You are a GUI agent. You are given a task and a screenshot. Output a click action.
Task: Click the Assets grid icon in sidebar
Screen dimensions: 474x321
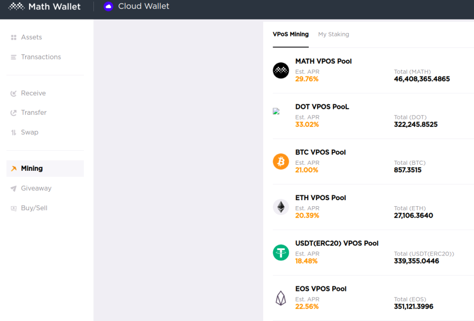[x=13, y=37]
